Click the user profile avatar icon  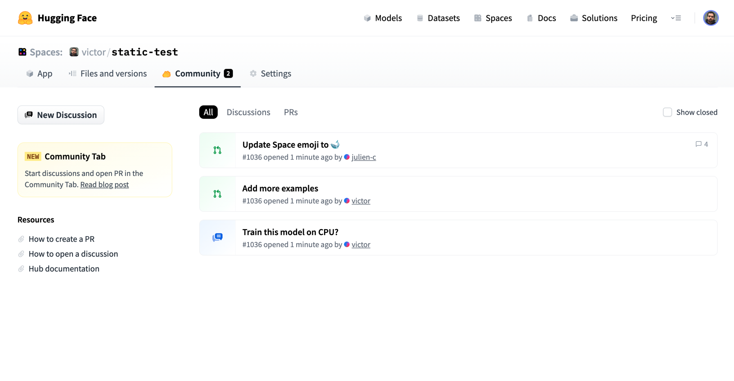(711, 18)
